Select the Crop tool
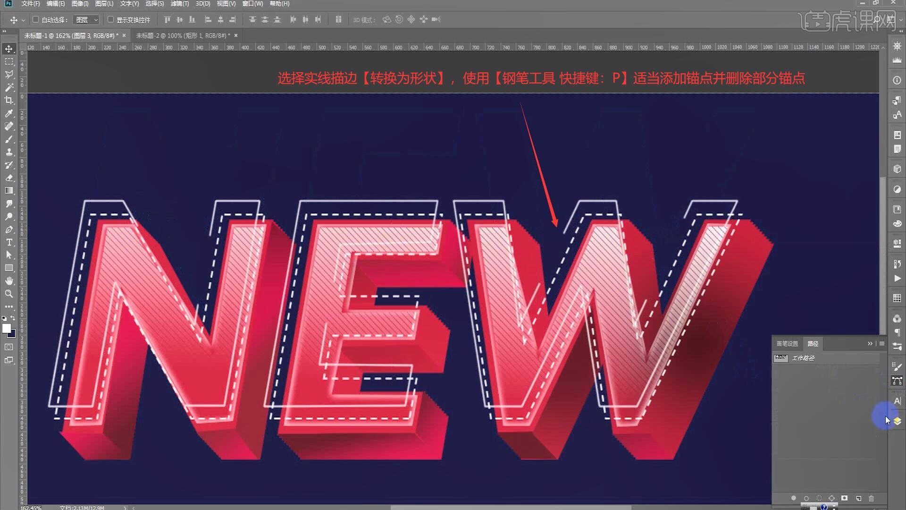Image resolution: width=906 pixels, height=510 pixels. click(9, 100)
